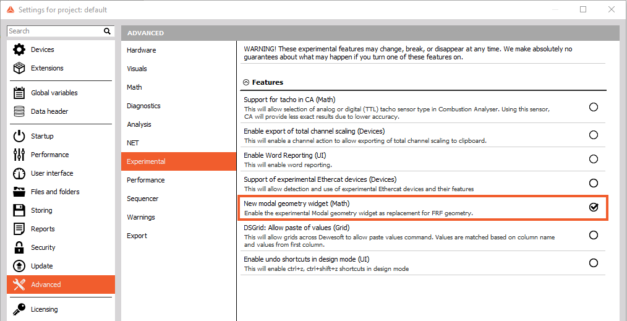
Task: Click the Update arrow icon
Action: point(19,266)
